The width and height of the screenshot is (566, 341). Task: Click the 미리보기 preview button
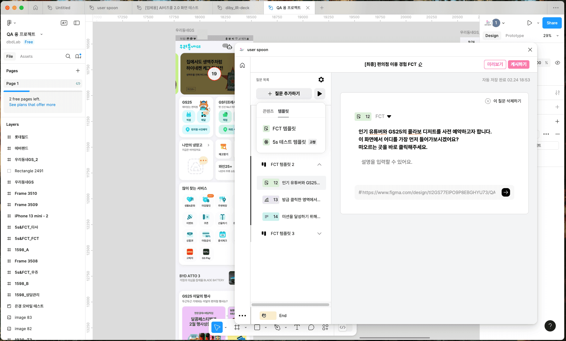pyautogui.click(x=495, y=64)
